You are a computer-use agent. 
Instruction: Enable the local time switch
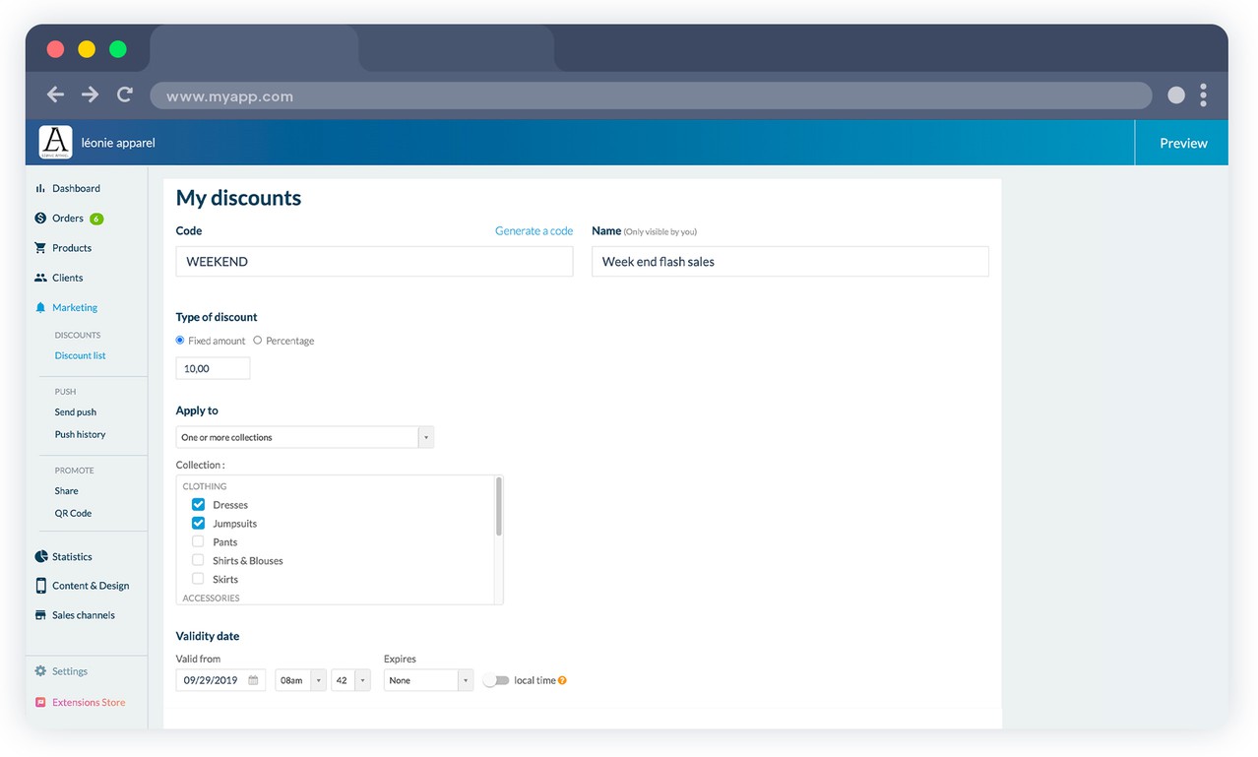[x=496, y=680]
